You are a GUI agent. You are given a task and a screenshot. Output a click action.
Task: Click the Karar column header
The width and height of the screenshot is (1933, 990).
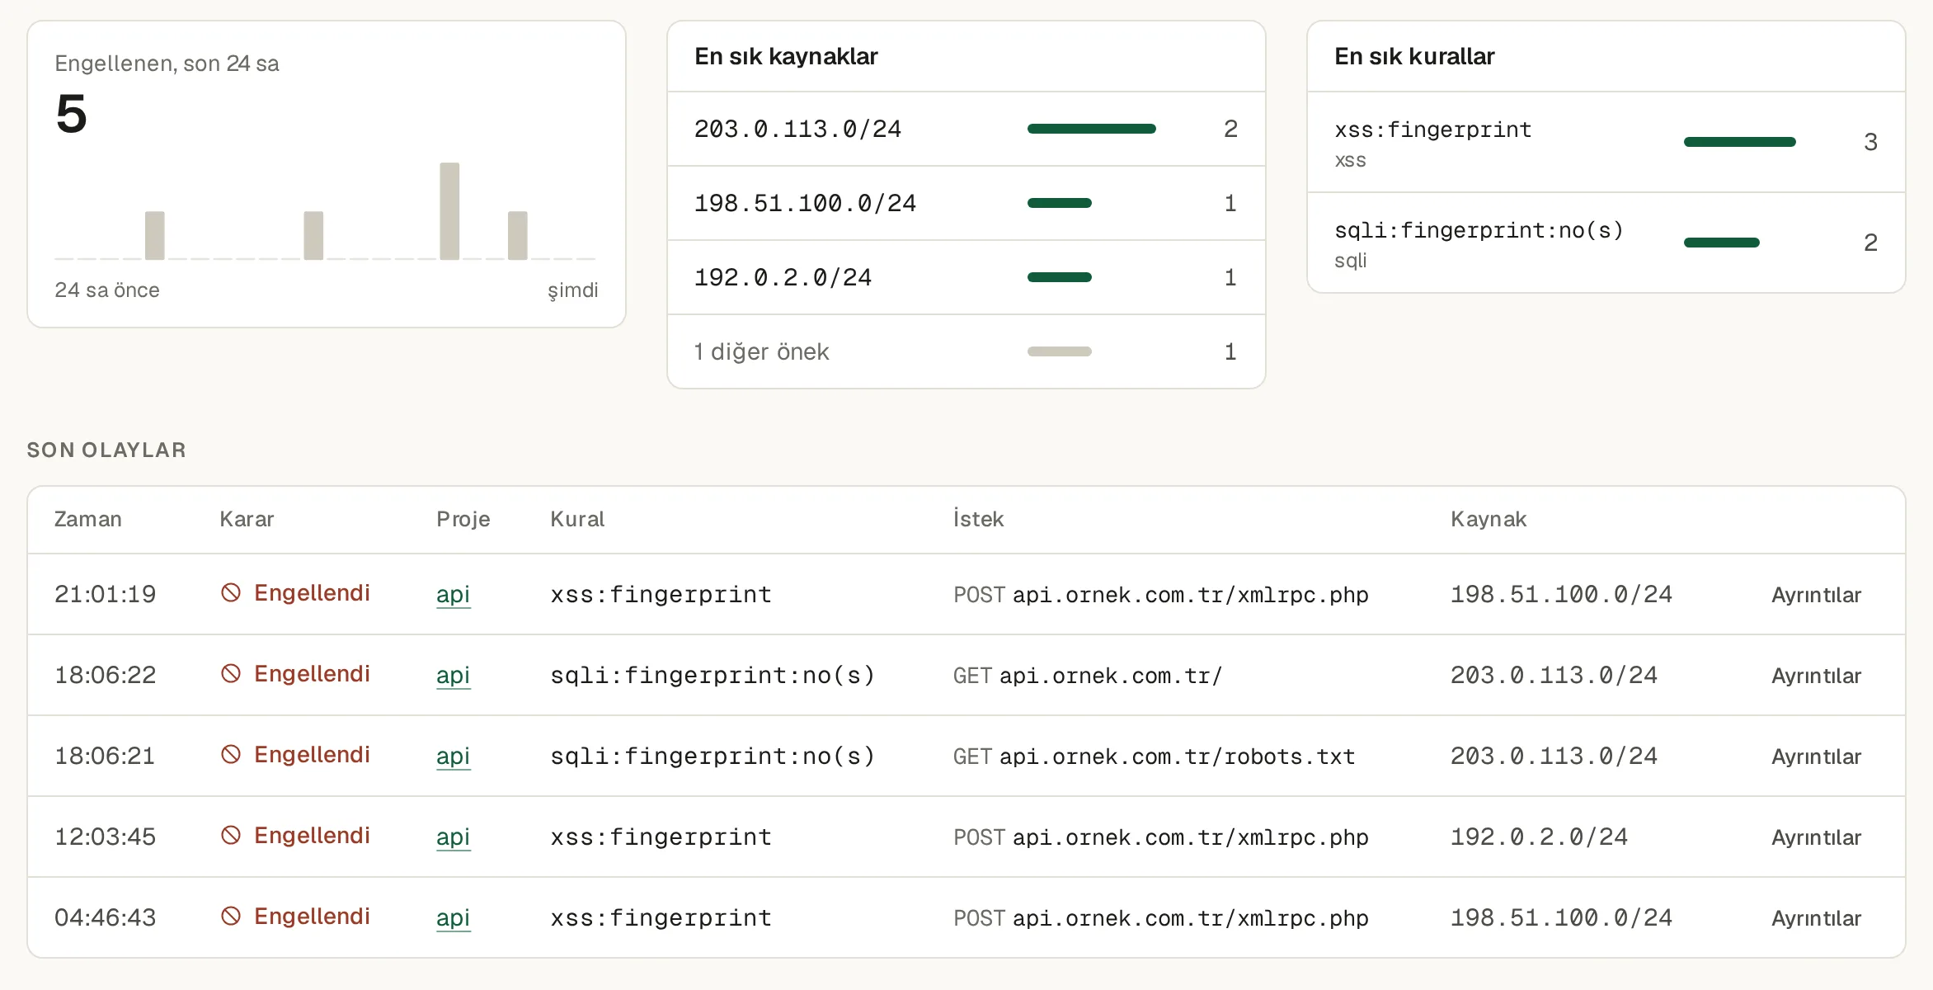(x=247, y=519)
